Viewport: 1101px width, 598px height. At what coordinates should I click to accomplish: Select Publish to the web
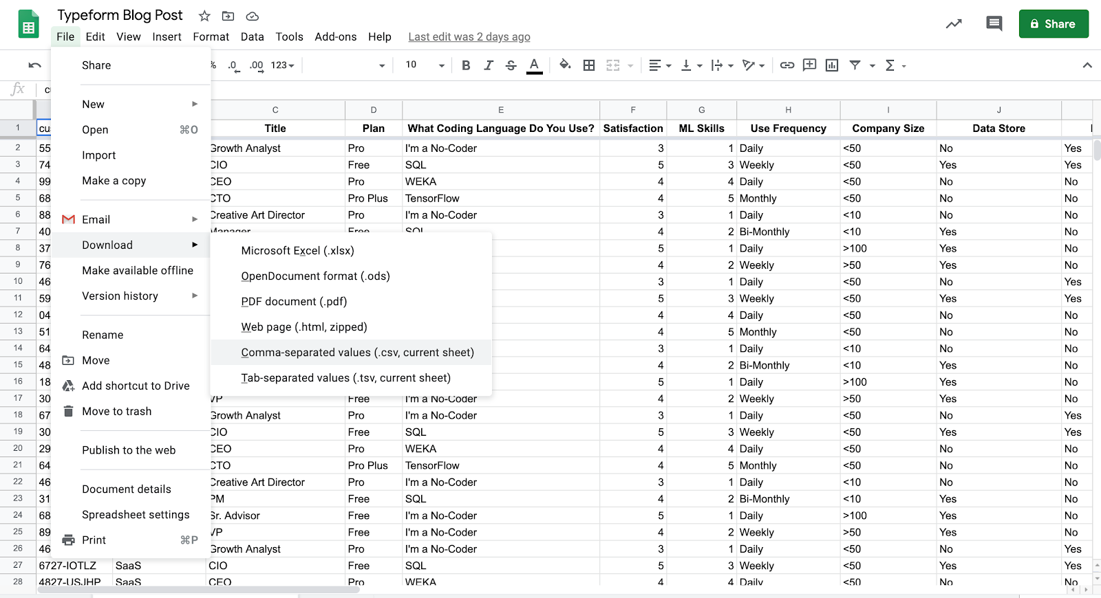click(x=131, y=450)
